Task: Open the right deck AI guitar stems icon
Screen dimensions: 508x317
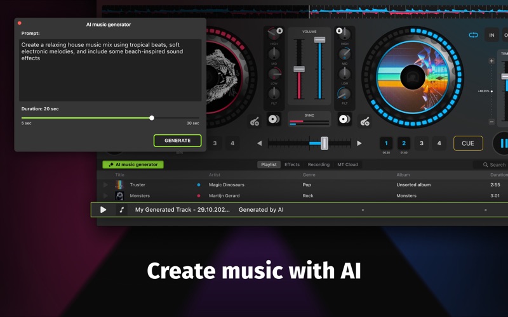Action: [x=365, y=121]
